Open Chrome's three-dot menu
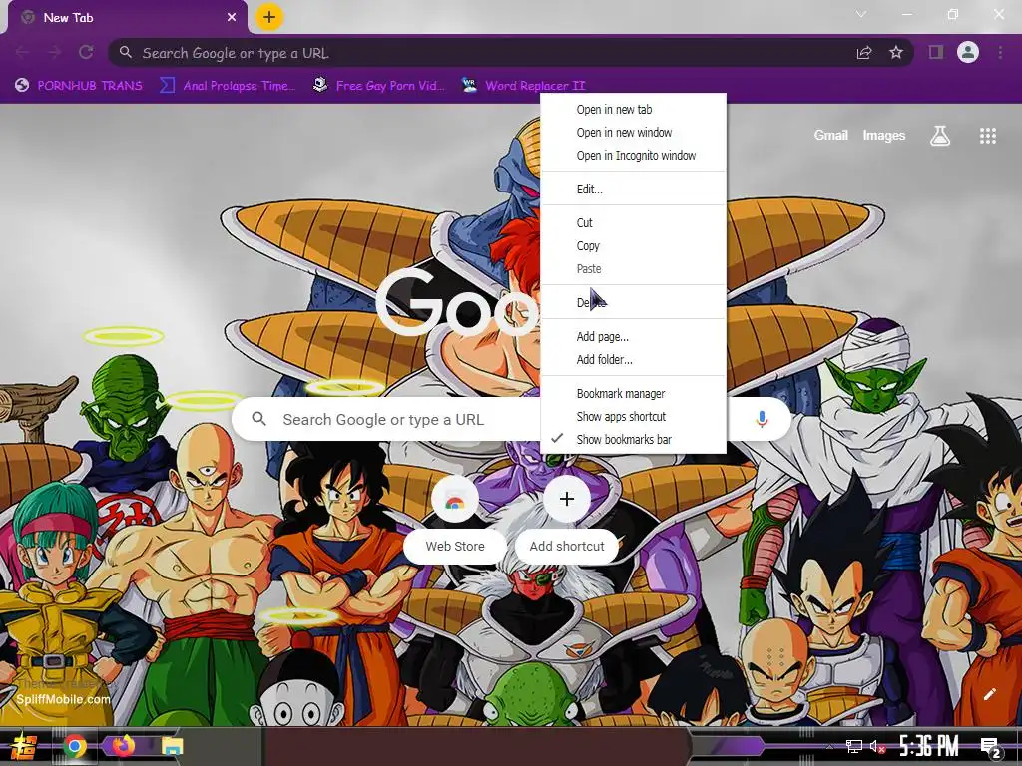The width and height of the screenshot is (1022, 766). (1000, 52)
